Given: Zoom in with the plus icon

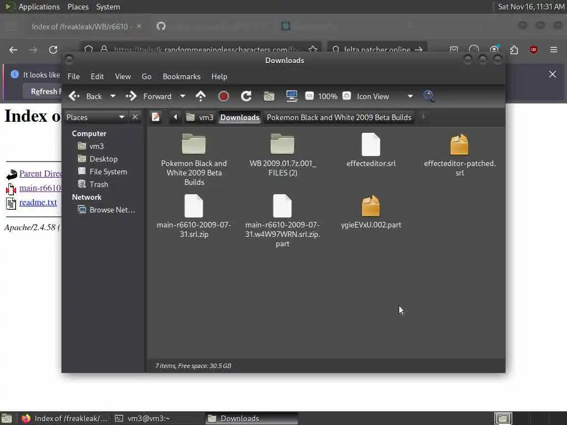Looking at the screenshot, I should click(347, 96).
